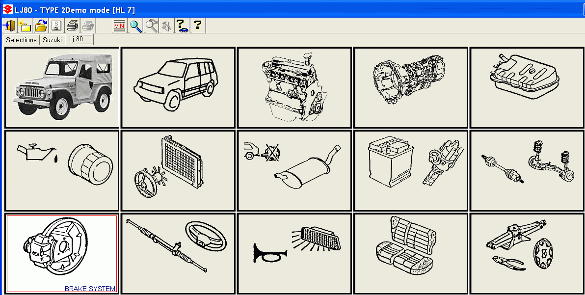The image size is (585, 295).
Task: Select the Lj-80 tab
Action: pos(80,40)
